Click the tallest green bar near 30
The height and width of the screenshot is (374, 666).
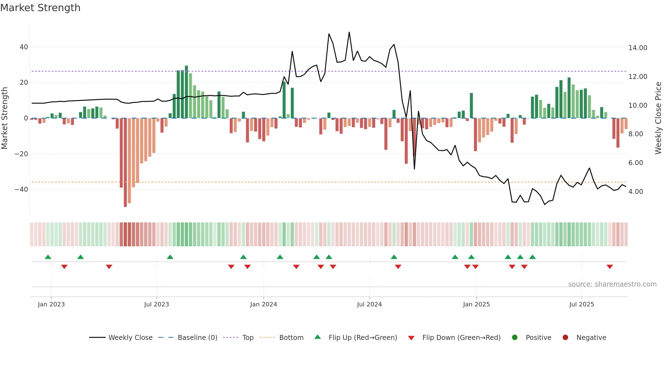pyautogui.click(x=186, y=92)
